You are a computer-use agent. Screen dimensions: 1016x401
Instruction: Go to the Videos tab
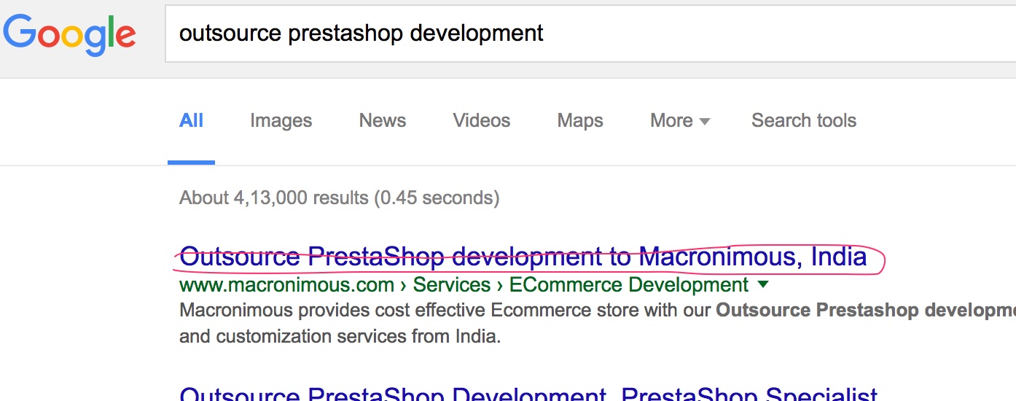(481, 121)
